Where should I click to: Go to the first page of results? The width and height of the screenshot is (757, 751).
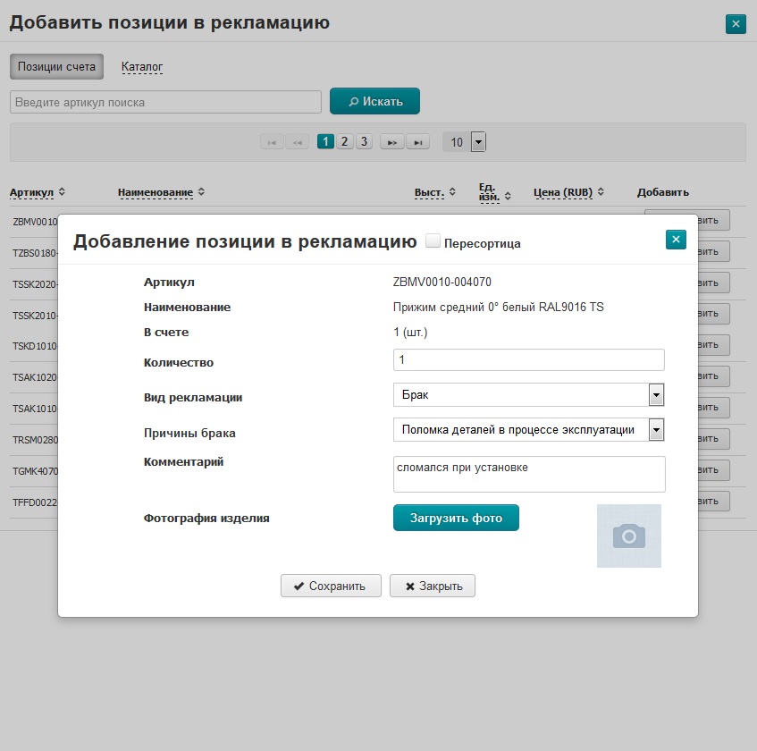[x=272, y=142]
